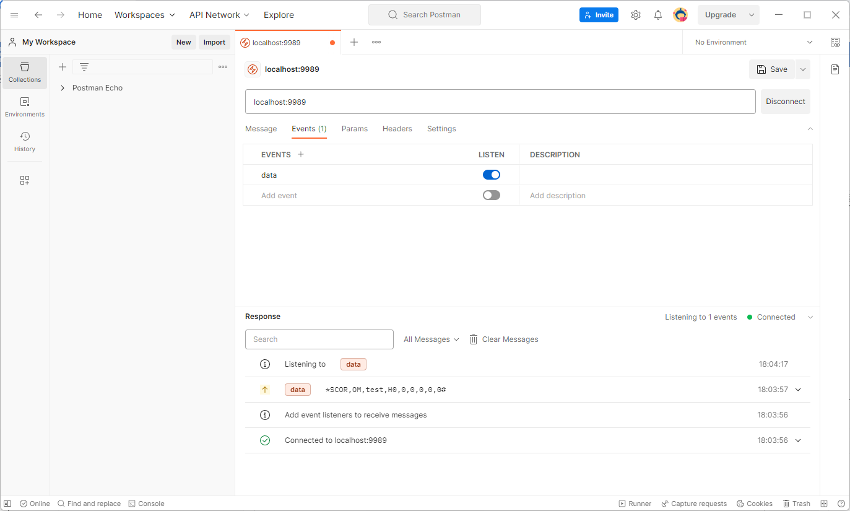
Task: Open two-pane view icon in status bar
Action: pyautogui.click(x=824, y=504)
